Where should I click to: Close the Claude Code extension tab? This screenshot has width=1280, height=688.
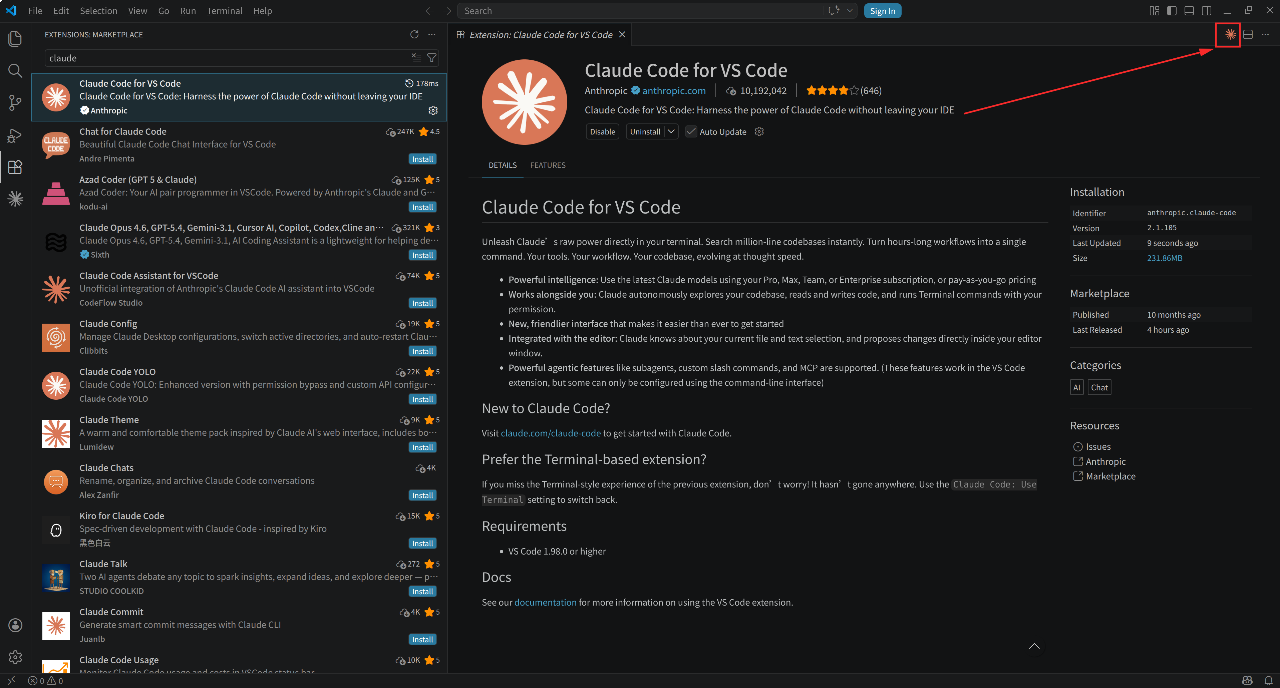[622, 35]
